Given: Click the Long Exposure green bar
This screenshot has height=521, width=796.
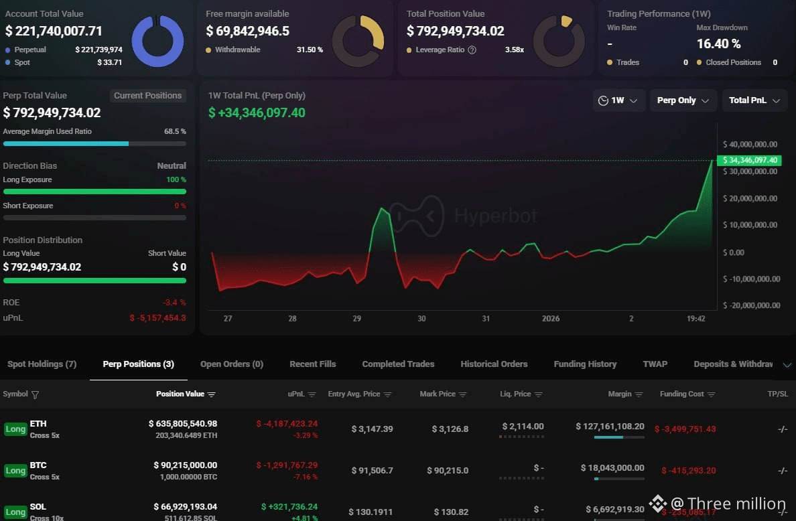Looking at the screenshot, I should (x=94, y=192).
